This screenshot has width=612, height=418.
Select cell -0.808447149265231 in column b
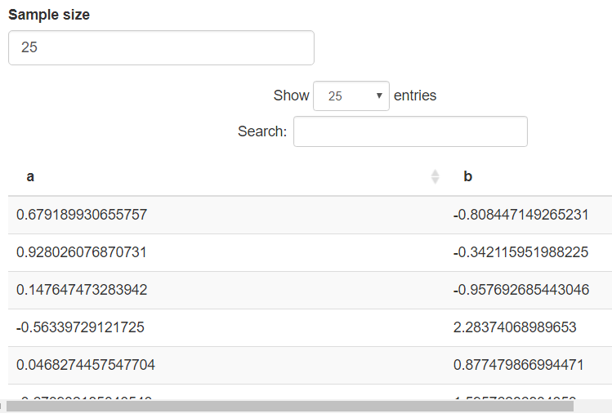point(520,215)
